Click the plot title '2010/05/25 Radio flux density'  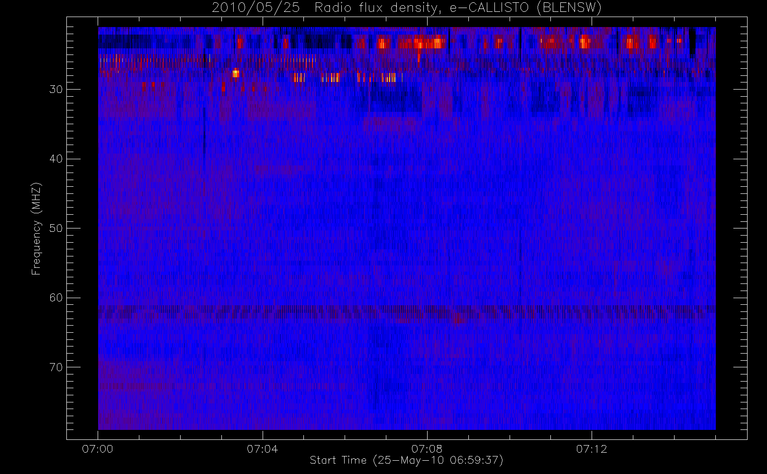407,8
